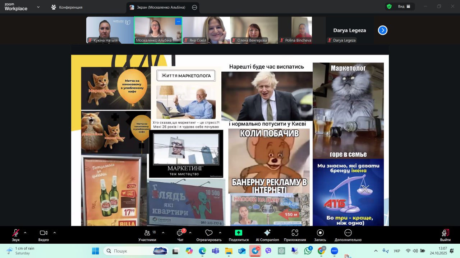Open the Windows Start menu
The width and height of the screenshot is (460, 258).
[x=95, y=251]
